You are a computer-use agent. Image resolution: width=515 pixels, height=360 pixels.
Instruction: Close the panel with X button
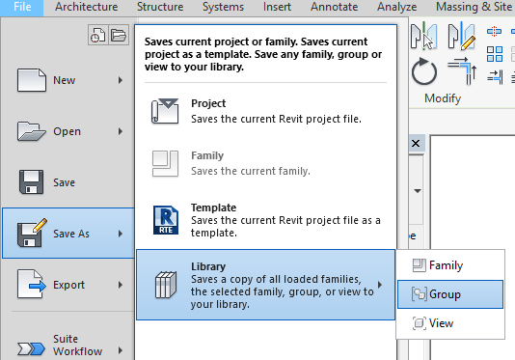pyautogui.click(x=416, y=144)
